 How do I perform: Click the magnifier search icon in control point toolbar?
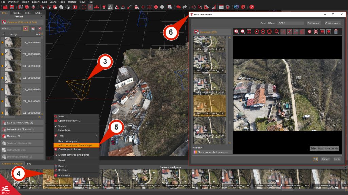click(277, 31)
